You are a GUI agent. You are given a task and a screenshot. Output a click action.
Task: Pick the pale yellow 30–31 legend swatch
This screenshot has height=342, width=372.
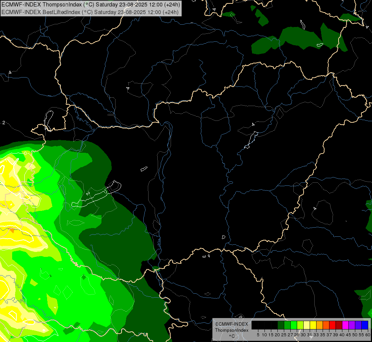(307, 325)
